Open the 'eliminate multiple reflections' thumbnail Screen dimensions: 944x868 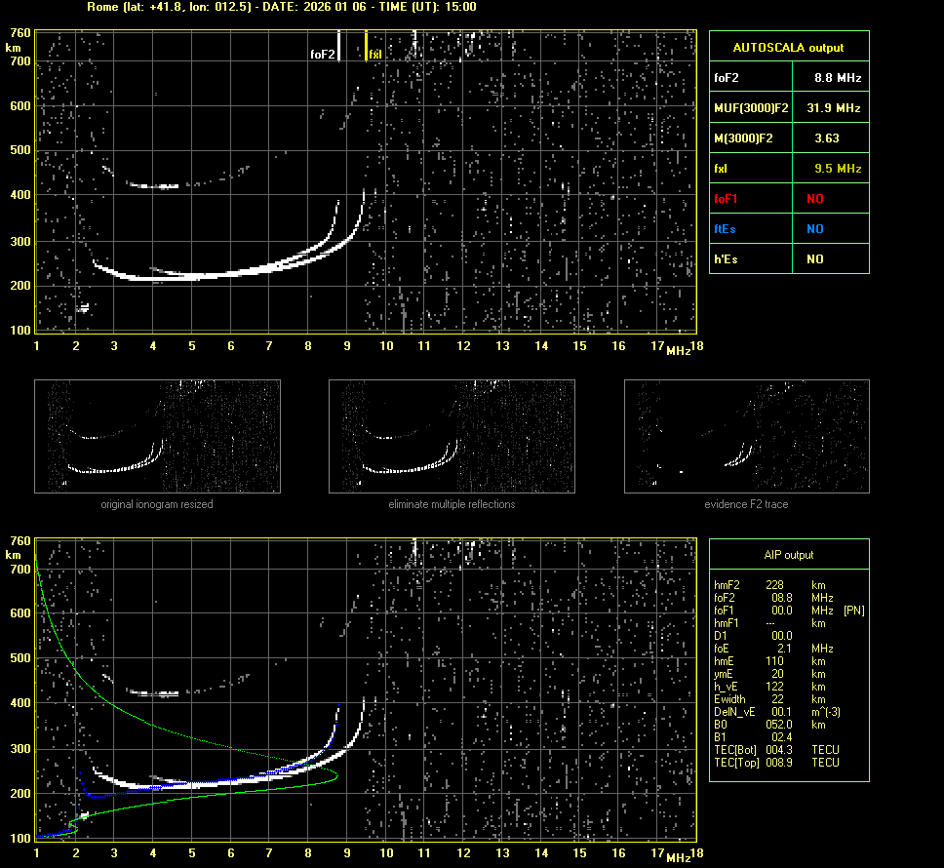pyautogui.click(x=452, y=436)
